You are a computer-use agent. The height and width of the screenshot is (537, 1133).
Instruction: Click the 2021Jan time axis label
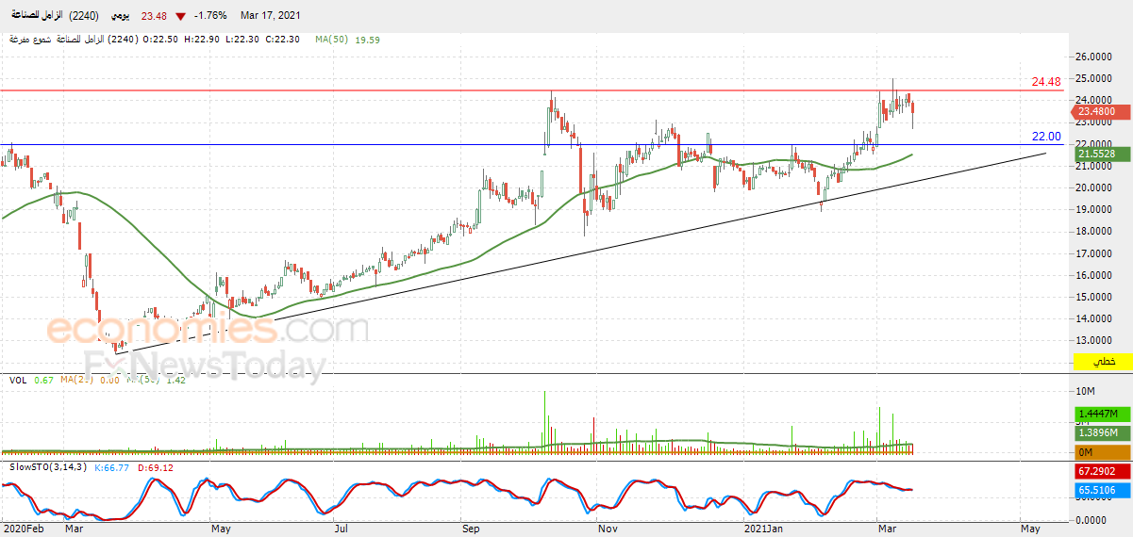(x=764, y=529)
